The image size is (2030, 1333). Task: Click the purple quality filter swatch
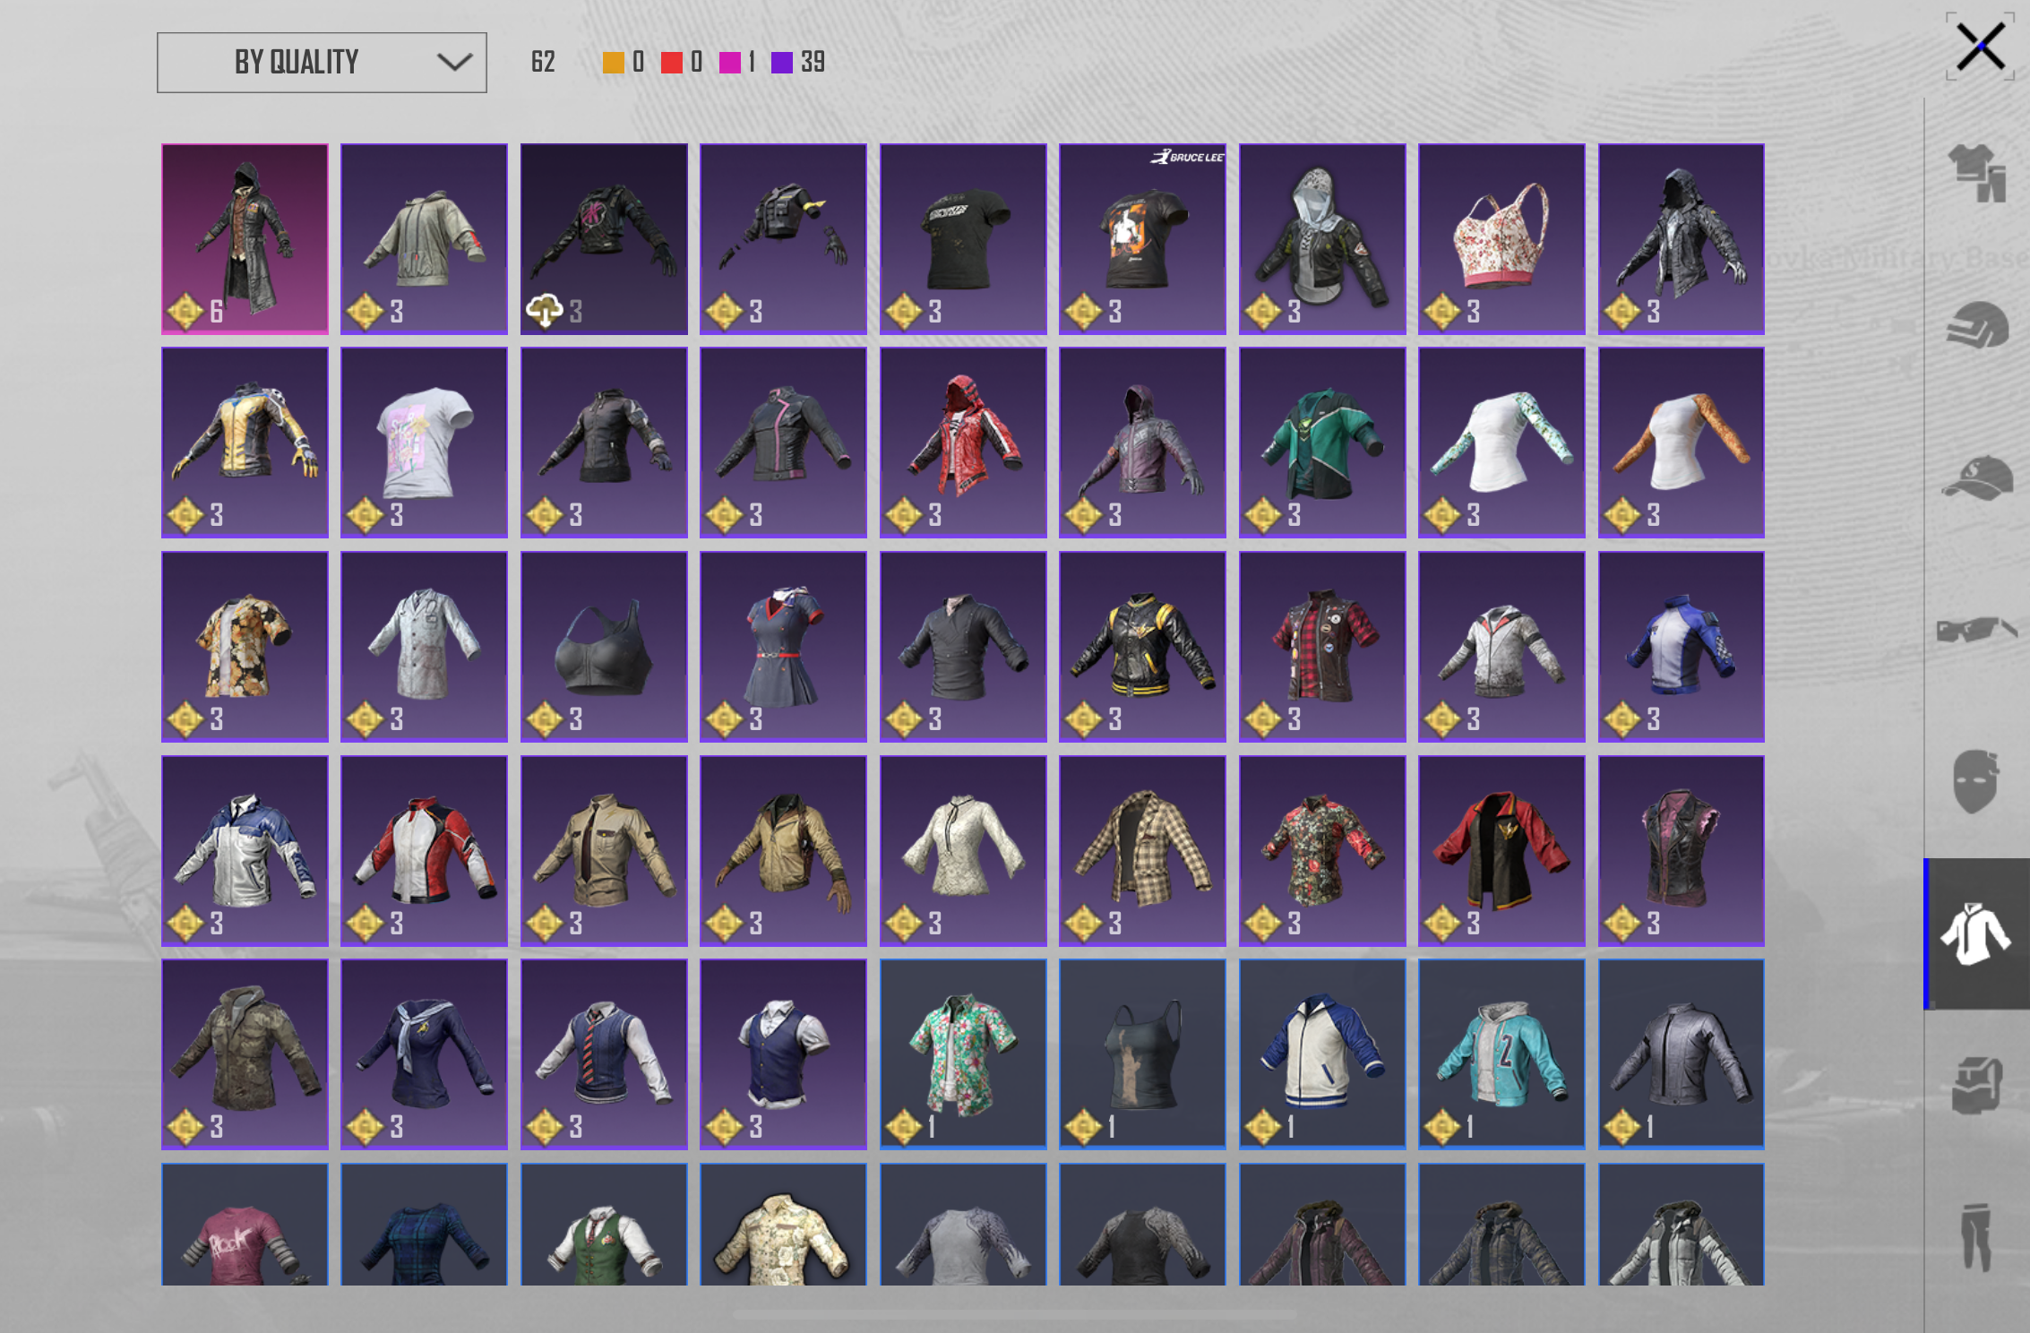click(782, 62)
